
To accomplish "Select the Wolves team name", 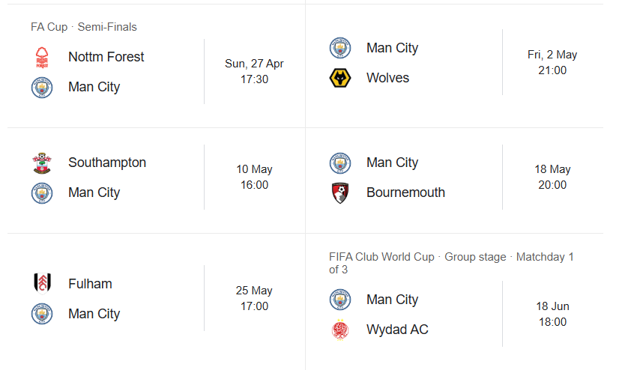I will 387,78.
